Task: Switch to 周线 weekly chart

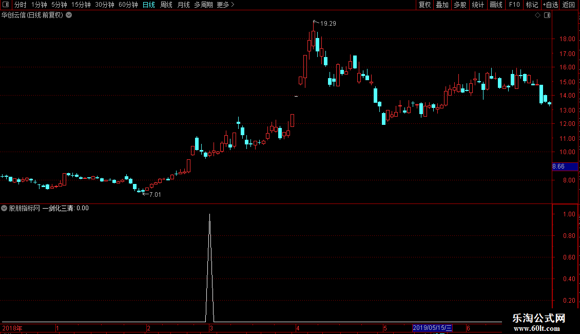Action: click(x=166, y=5)
